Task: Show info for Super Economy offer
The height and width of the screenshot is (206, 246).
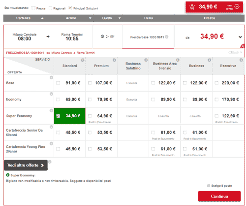Action: (51, 110)
